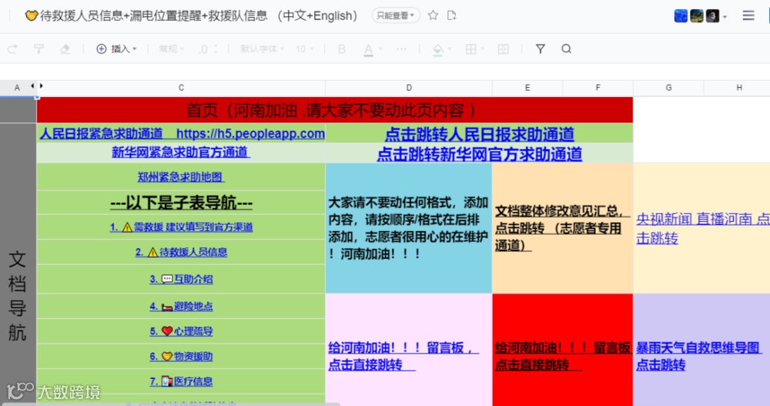Click the redo arrow icon
The height and width of the screenshot is (406, 770).
13,49
